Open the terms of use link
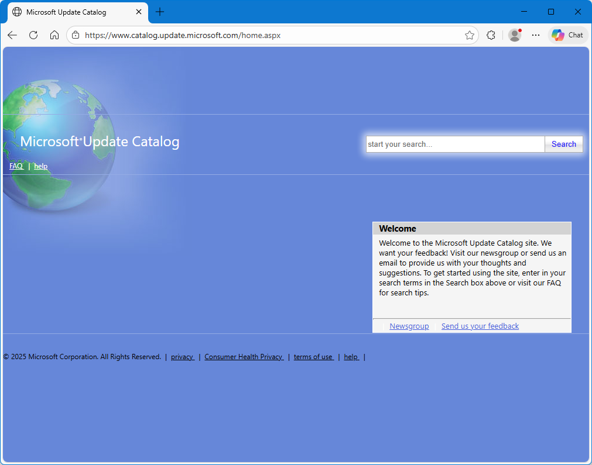 pos(313,357)
